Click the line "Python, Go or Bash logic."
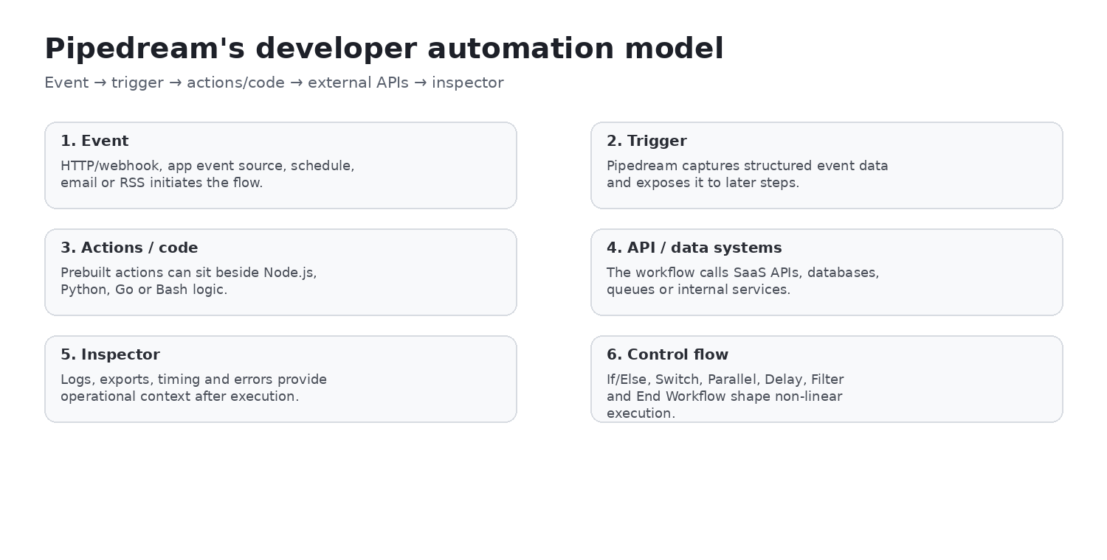The image size is (1107, 560). click(144, 290)
